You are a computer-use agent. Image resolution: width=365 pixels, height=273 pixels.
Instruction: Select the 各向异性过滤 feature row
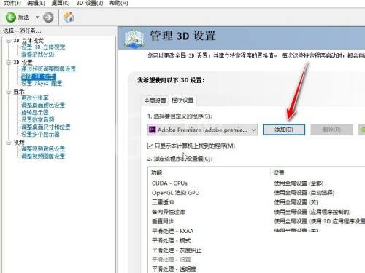169,212
